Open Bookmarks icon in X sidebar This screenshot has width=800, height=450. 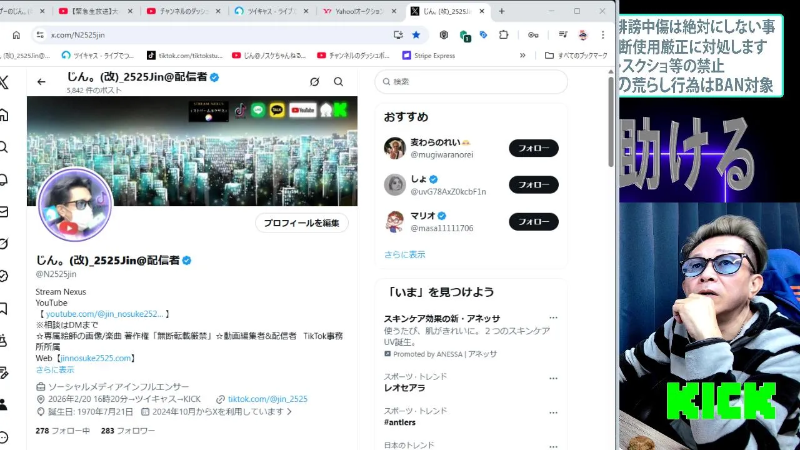point(3,309)
